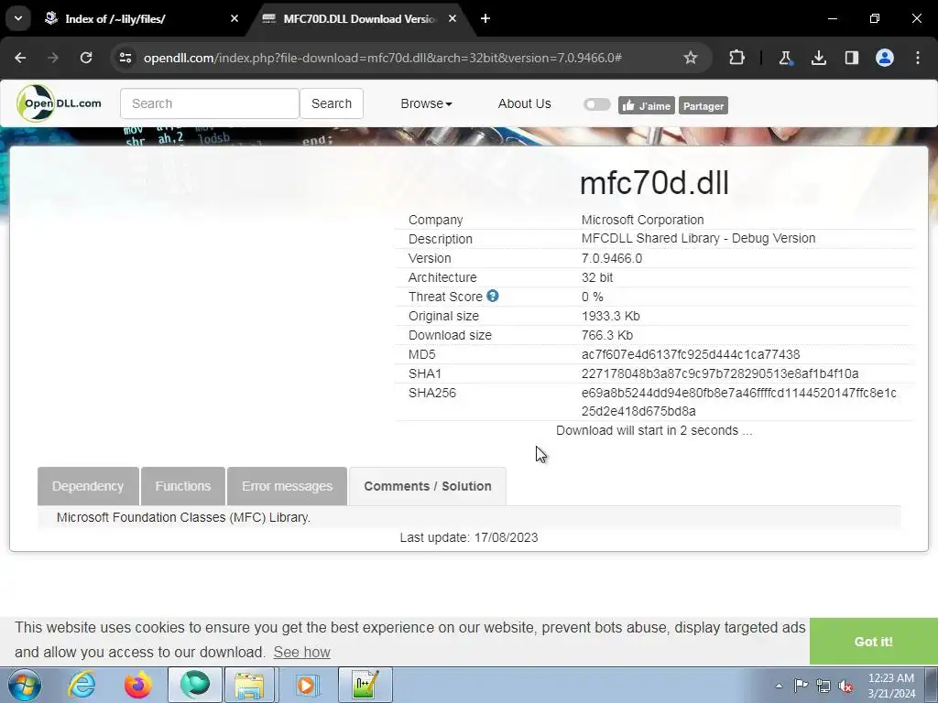938x703 pixels.
Task: Show hidden system tray icons
Action: click(779, 686)
